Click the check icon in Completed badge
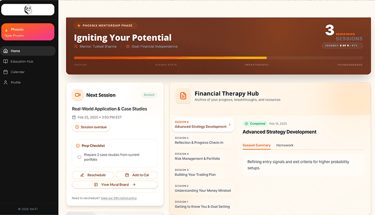 246,124
